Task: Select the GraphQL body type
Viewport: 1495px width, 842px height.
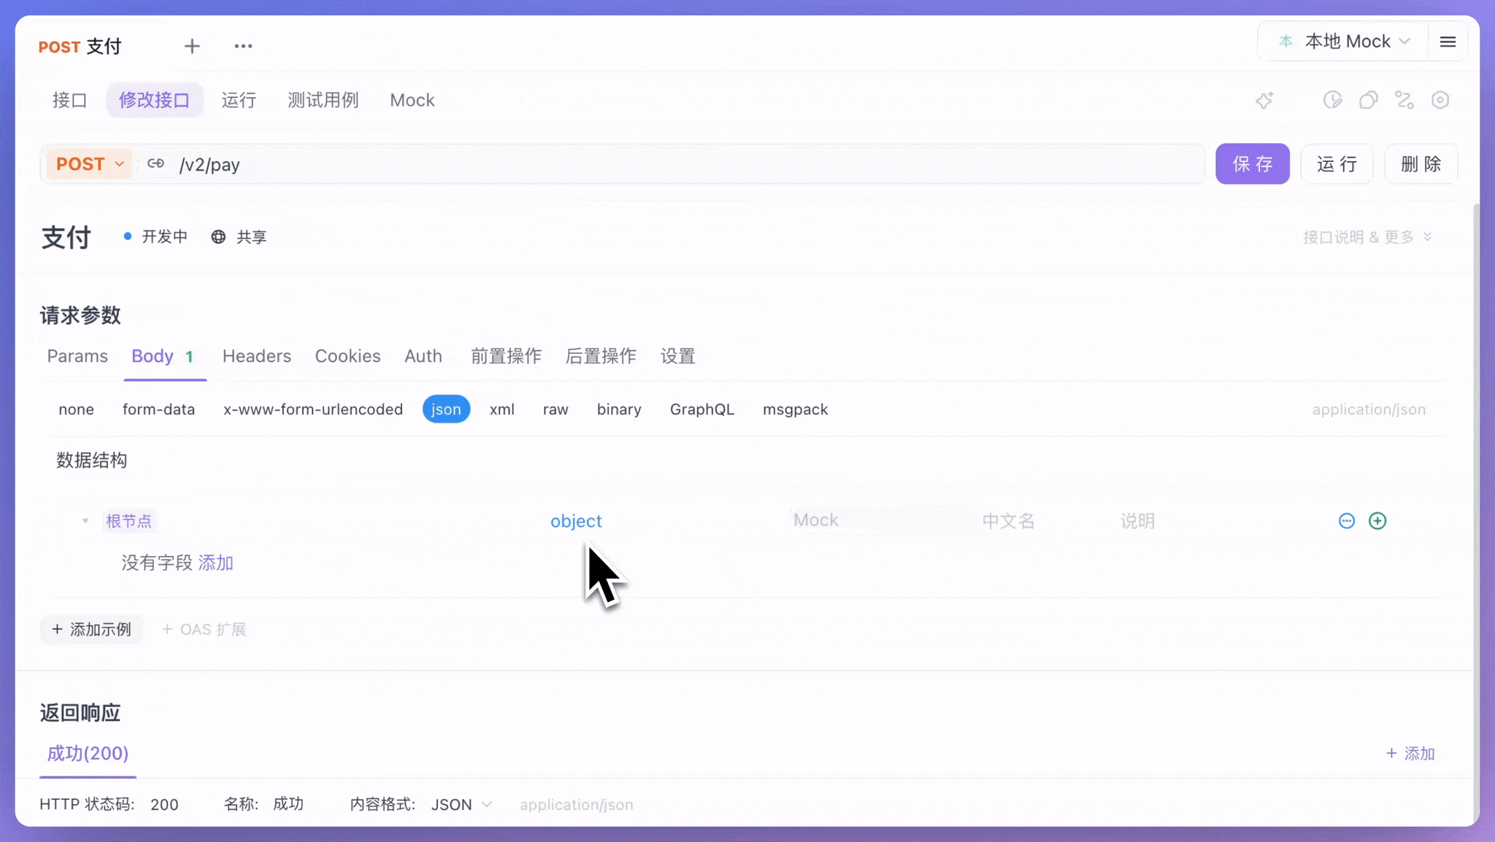Action: click(702, 409)
